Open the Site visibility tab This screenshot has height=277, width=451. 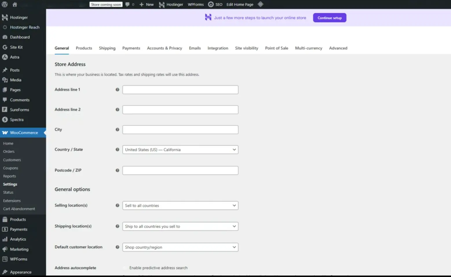point(247,48)
